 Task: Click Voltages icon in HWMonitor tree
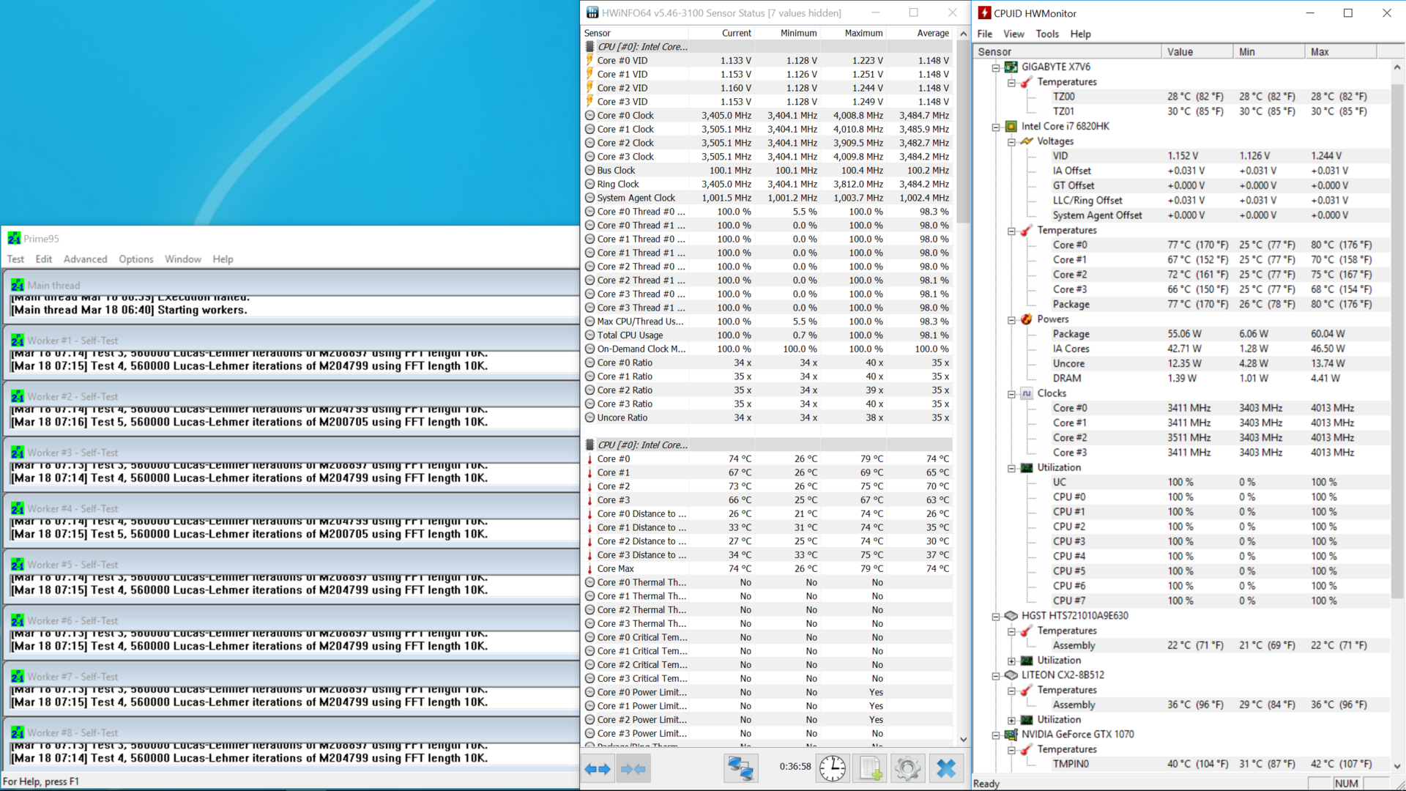[1027, 141]
